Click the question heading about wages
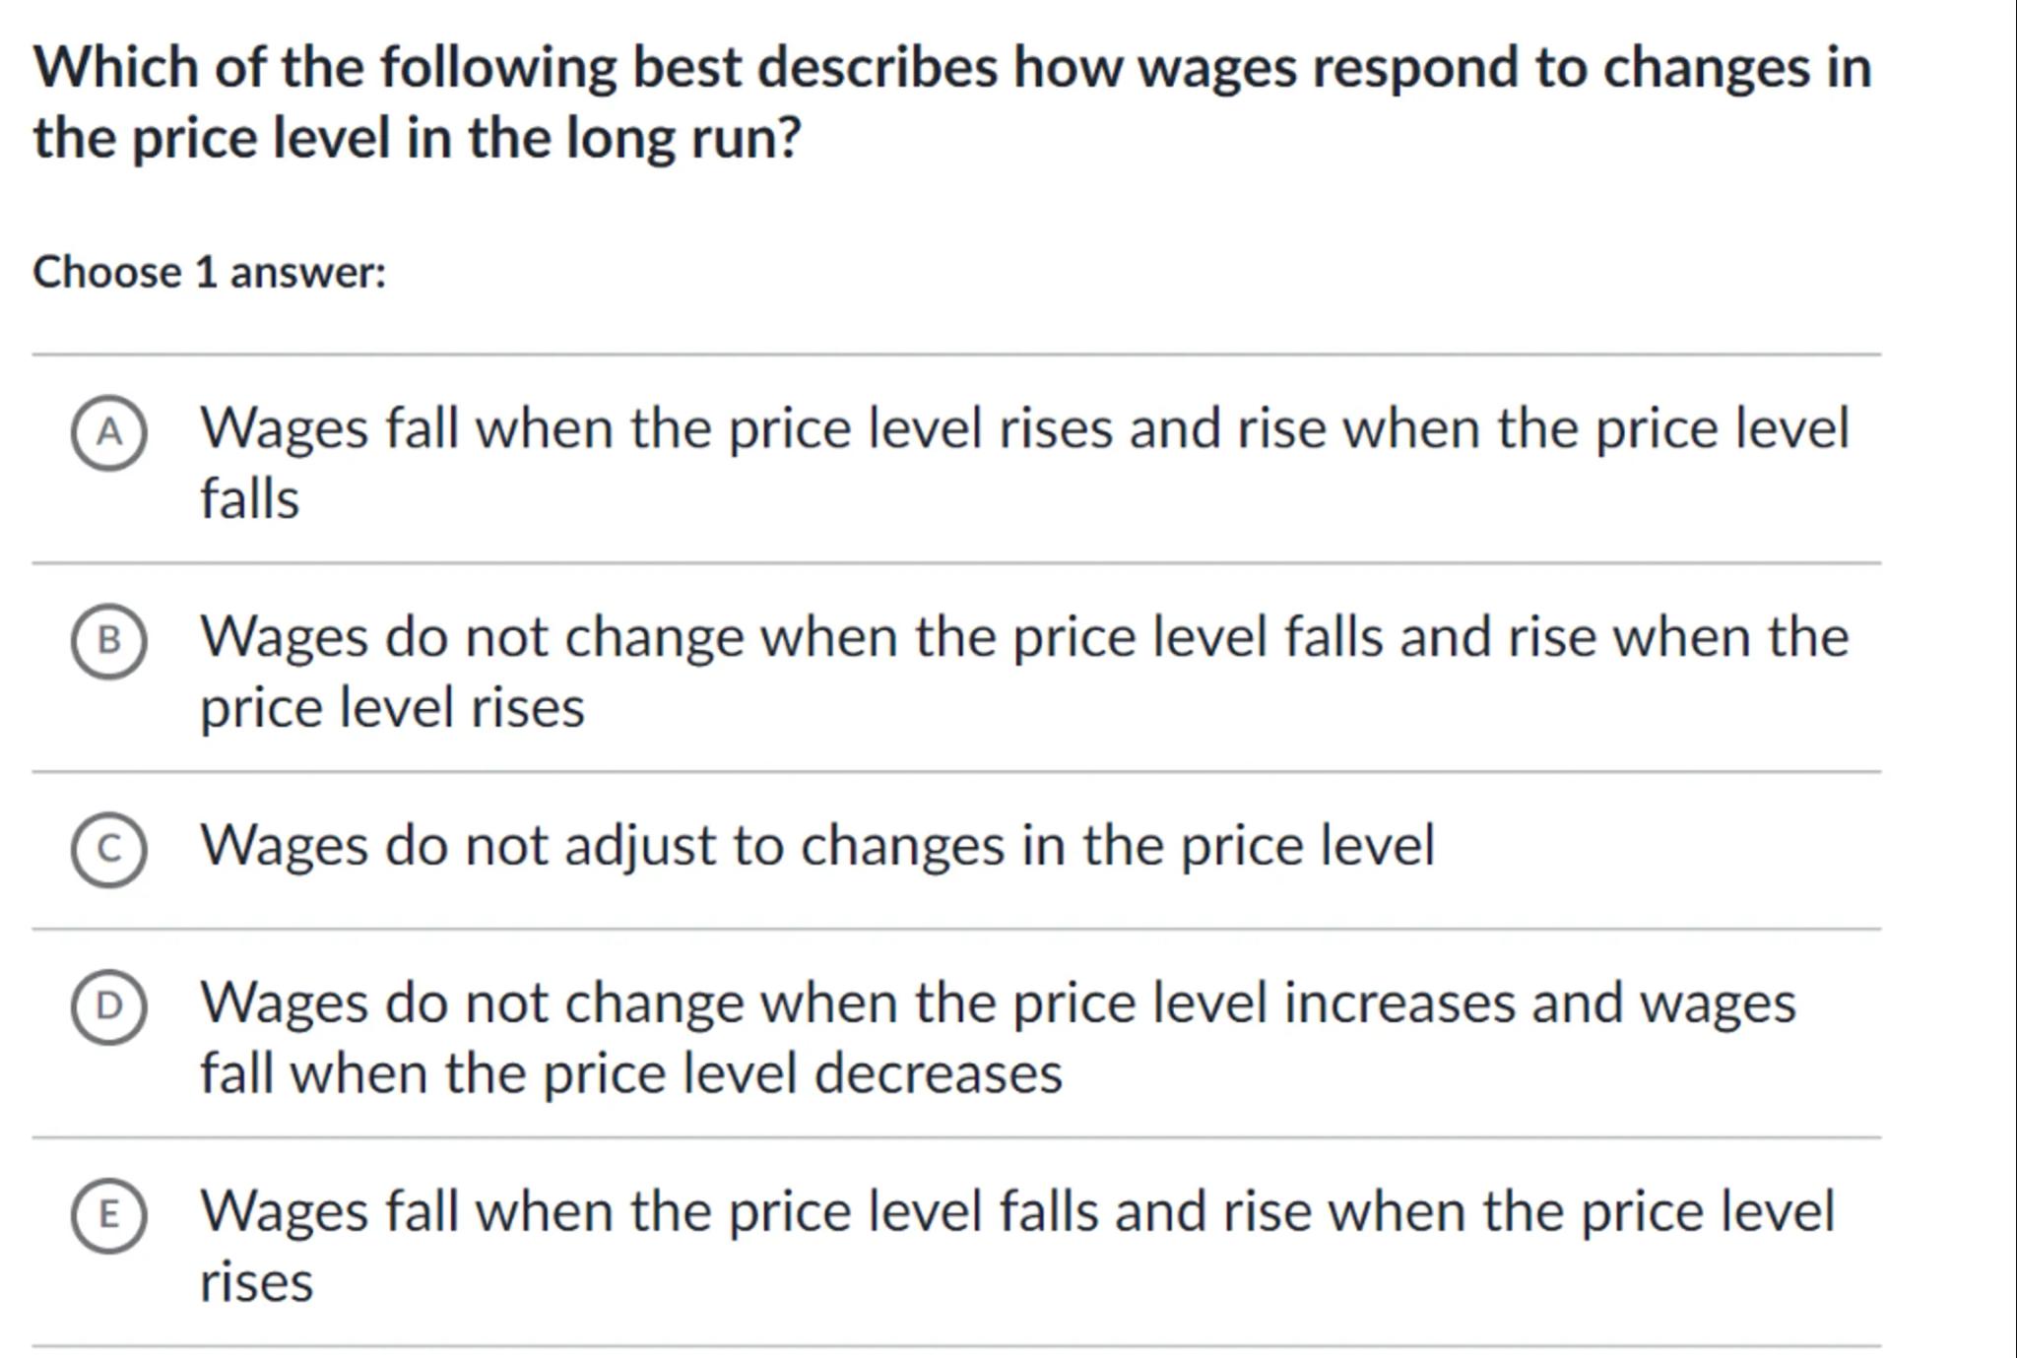Image resolution: width=2017 pixels, height=1358 pixels. (951, 69)
